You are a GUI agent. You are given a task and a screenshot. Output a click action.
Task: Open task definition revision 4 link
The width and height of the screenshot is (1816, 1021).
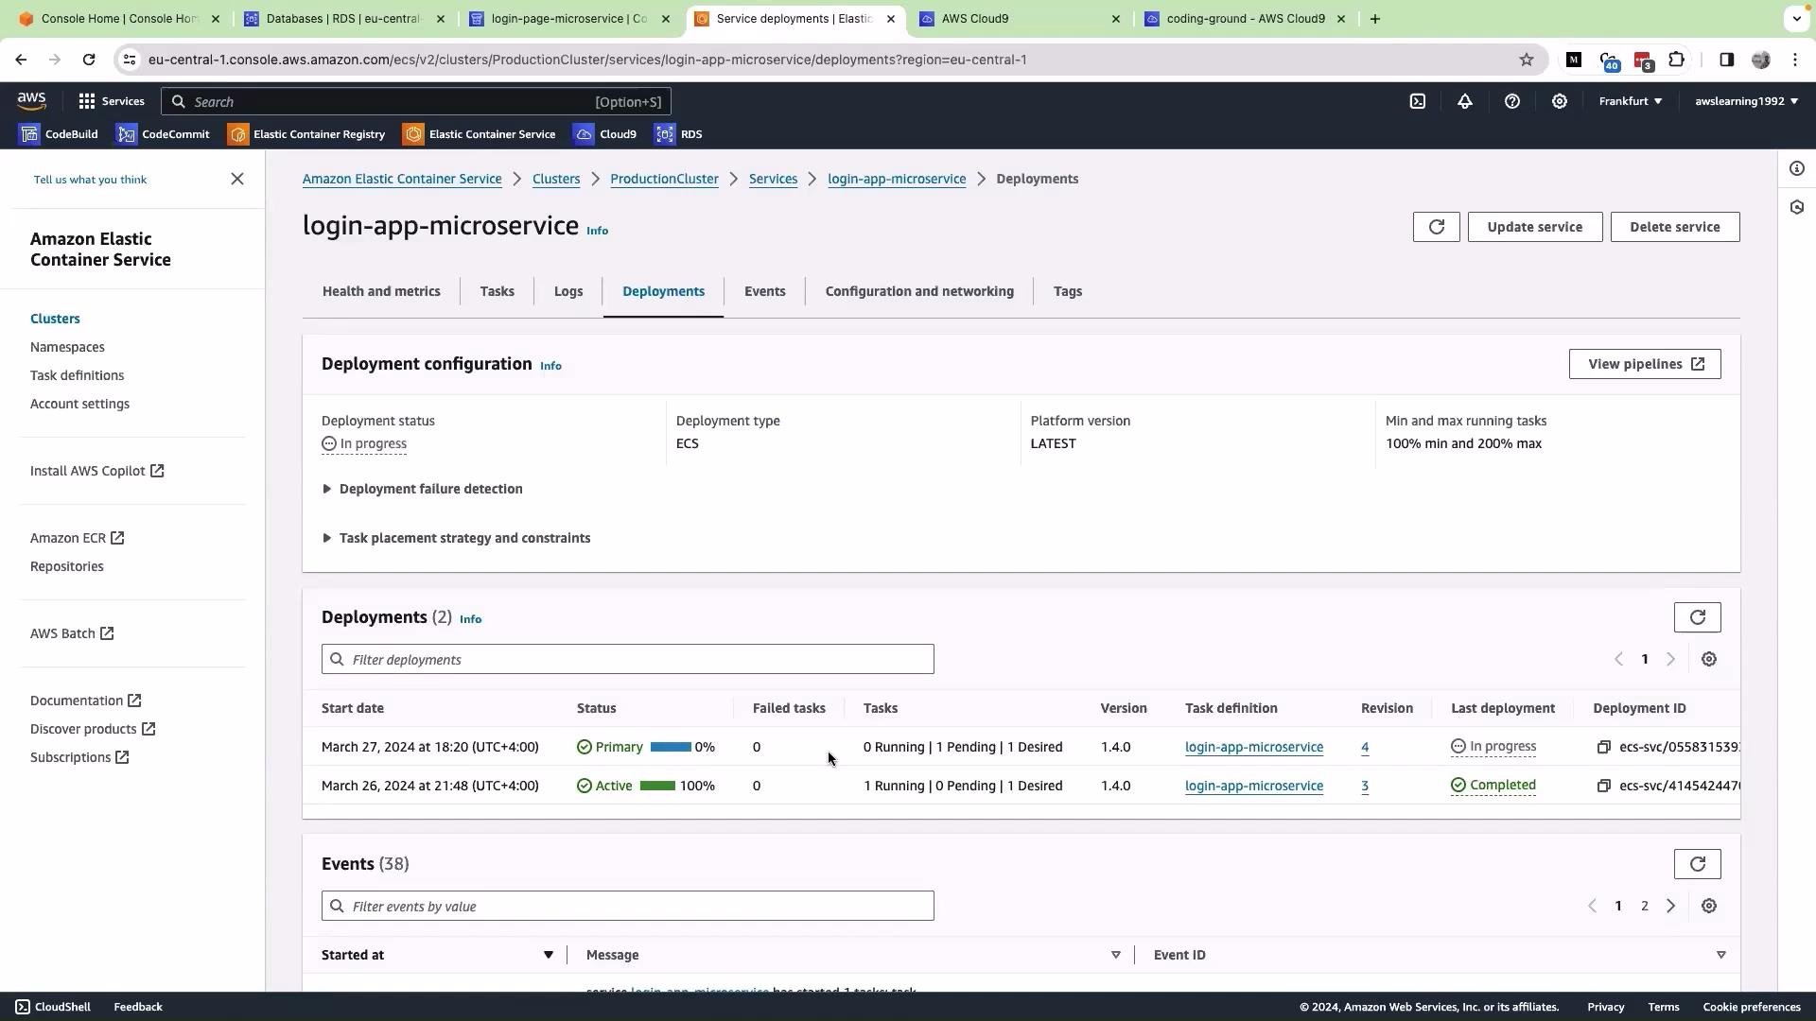(x=1364, y=748)
